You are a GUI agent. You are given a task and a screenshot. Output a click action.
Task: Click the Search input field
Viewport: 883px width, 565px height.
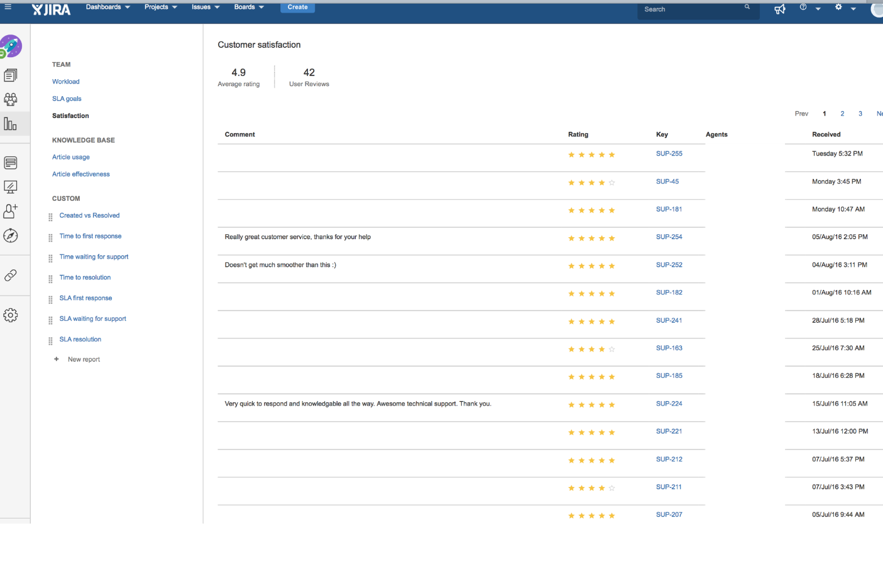(691, 9)
